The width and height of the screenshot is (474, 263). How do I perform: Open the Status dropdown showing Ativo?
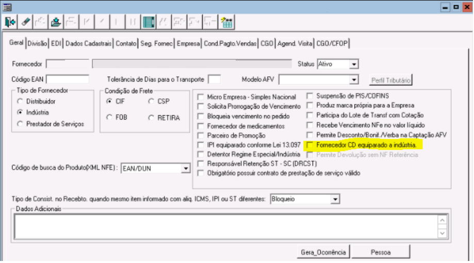(354, 64)
